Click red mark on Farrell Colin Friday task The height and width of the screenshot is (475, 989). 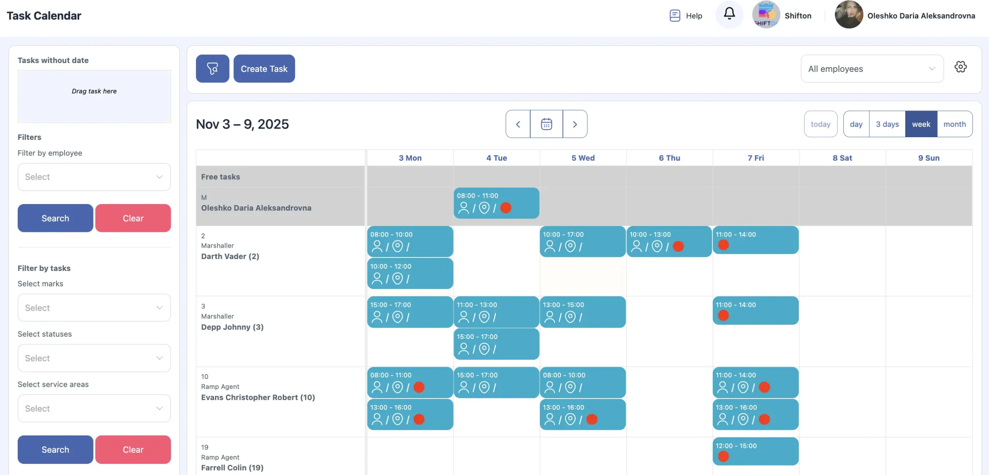click(x=723, y=456)
